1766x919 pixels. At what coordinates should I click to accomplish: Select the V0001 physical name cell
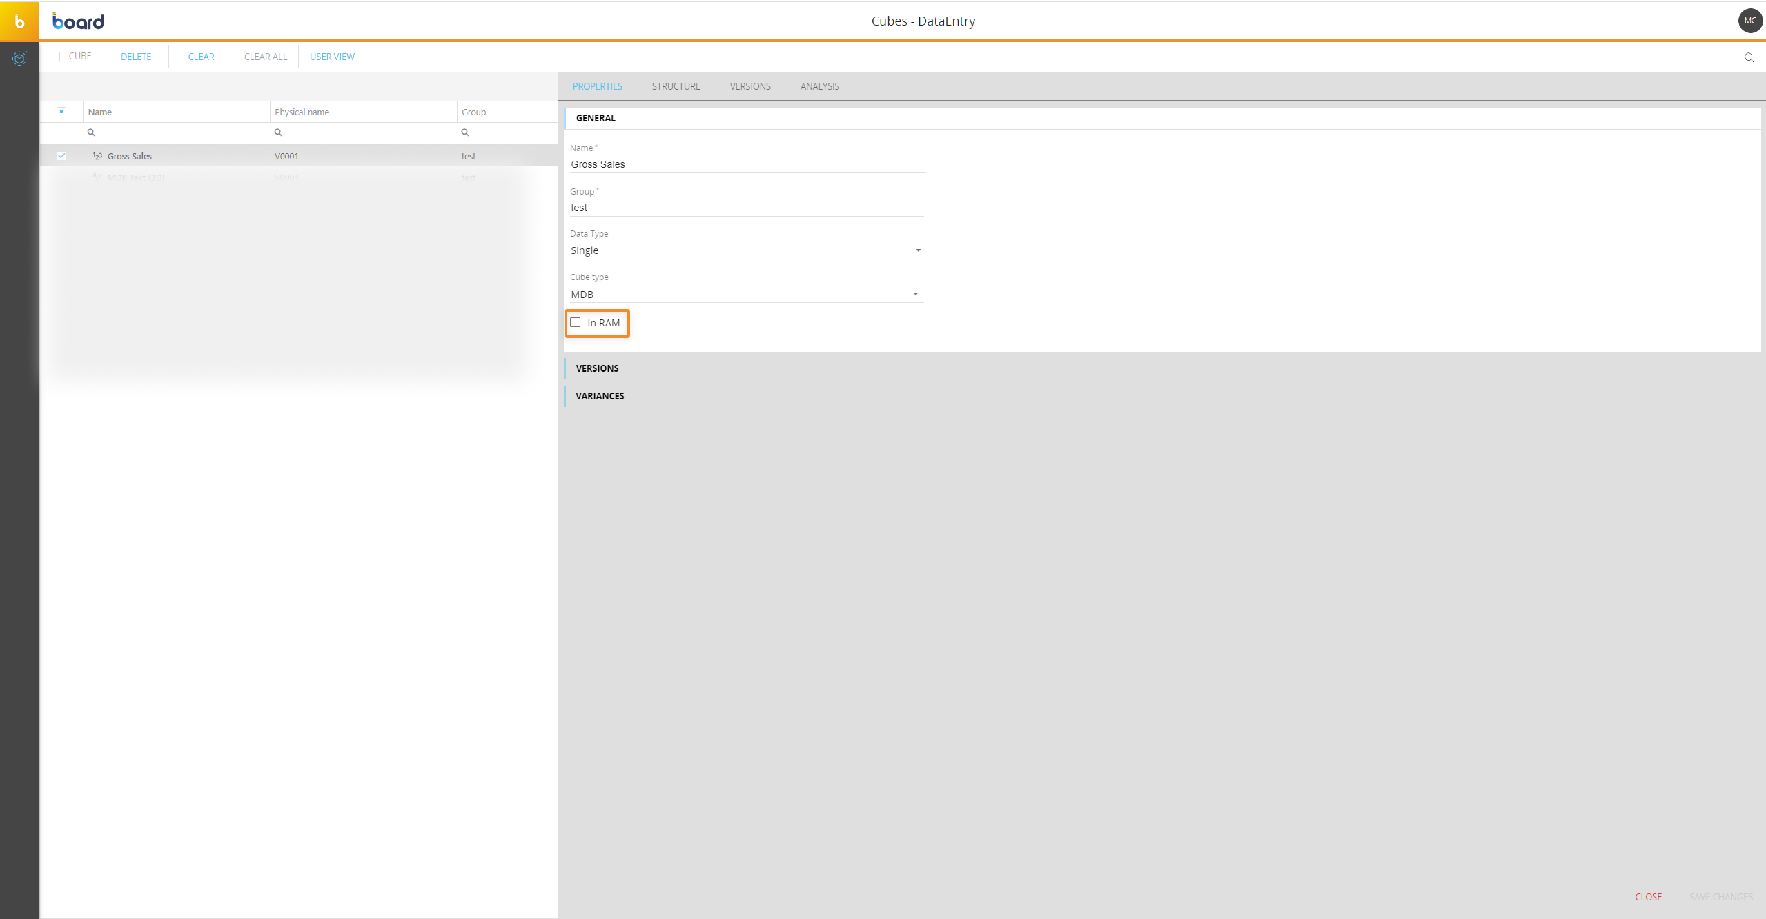pos(286,156)
